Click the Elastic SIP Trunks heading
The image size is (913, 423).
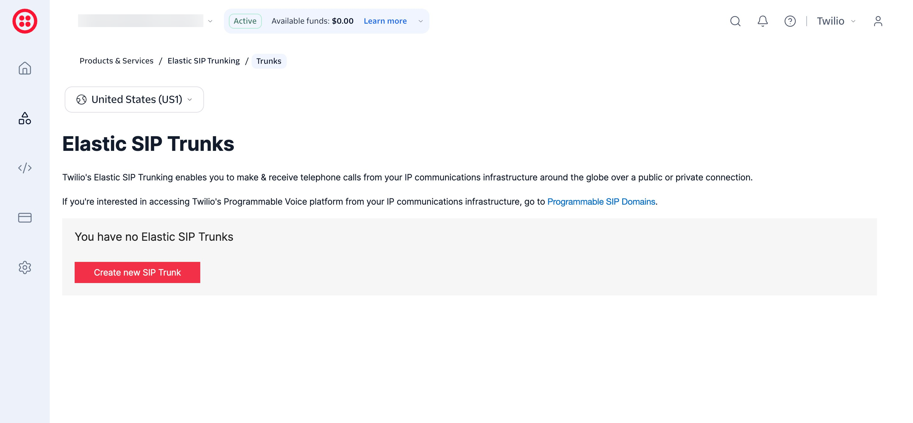click(148, 144)
